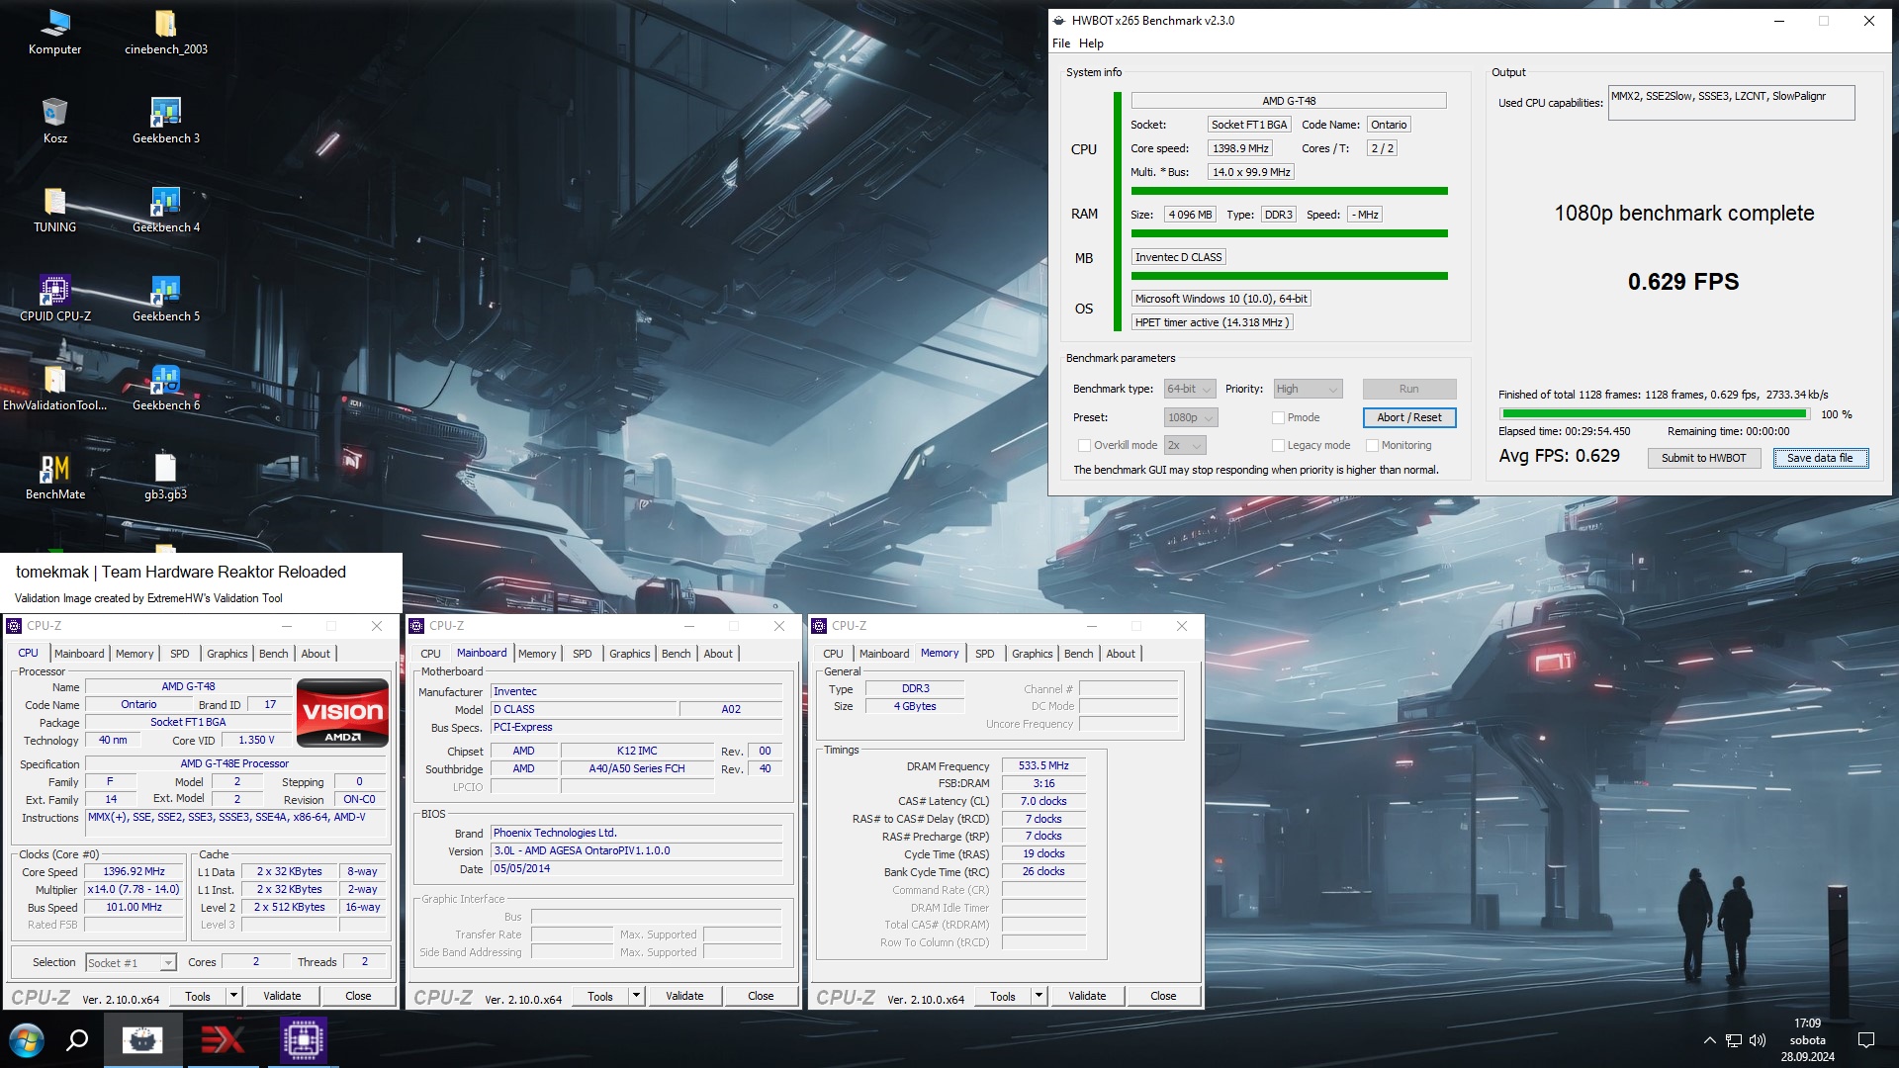Click CPU-Z CPU window title icon
Image resolution: width=1899 pixels, height=1068 pixels.
14,626
